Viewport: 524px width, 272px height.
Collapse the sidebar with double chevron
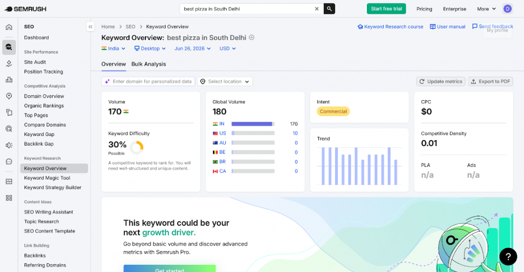pyautogui.click(x=90, y=27)
